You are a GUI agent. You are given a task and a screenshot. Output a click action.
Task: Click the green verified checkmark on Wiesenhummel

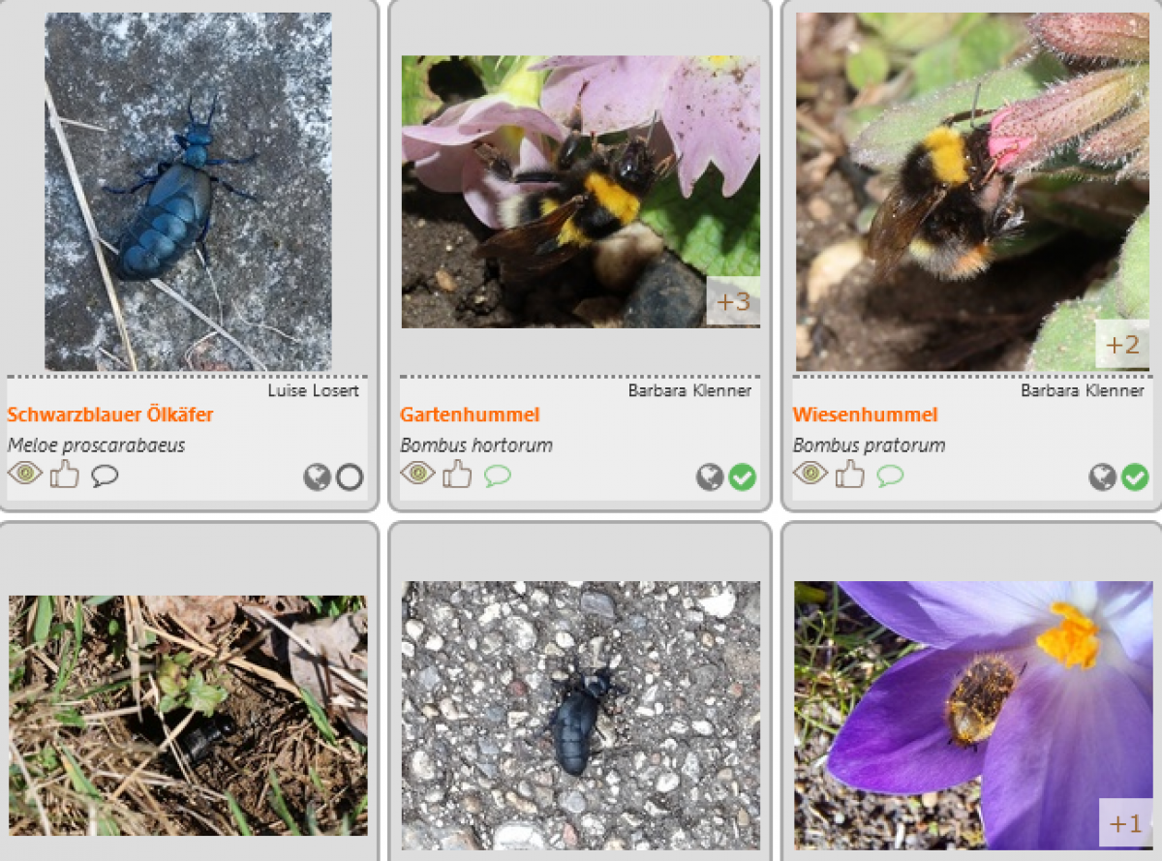(1135, 477)
